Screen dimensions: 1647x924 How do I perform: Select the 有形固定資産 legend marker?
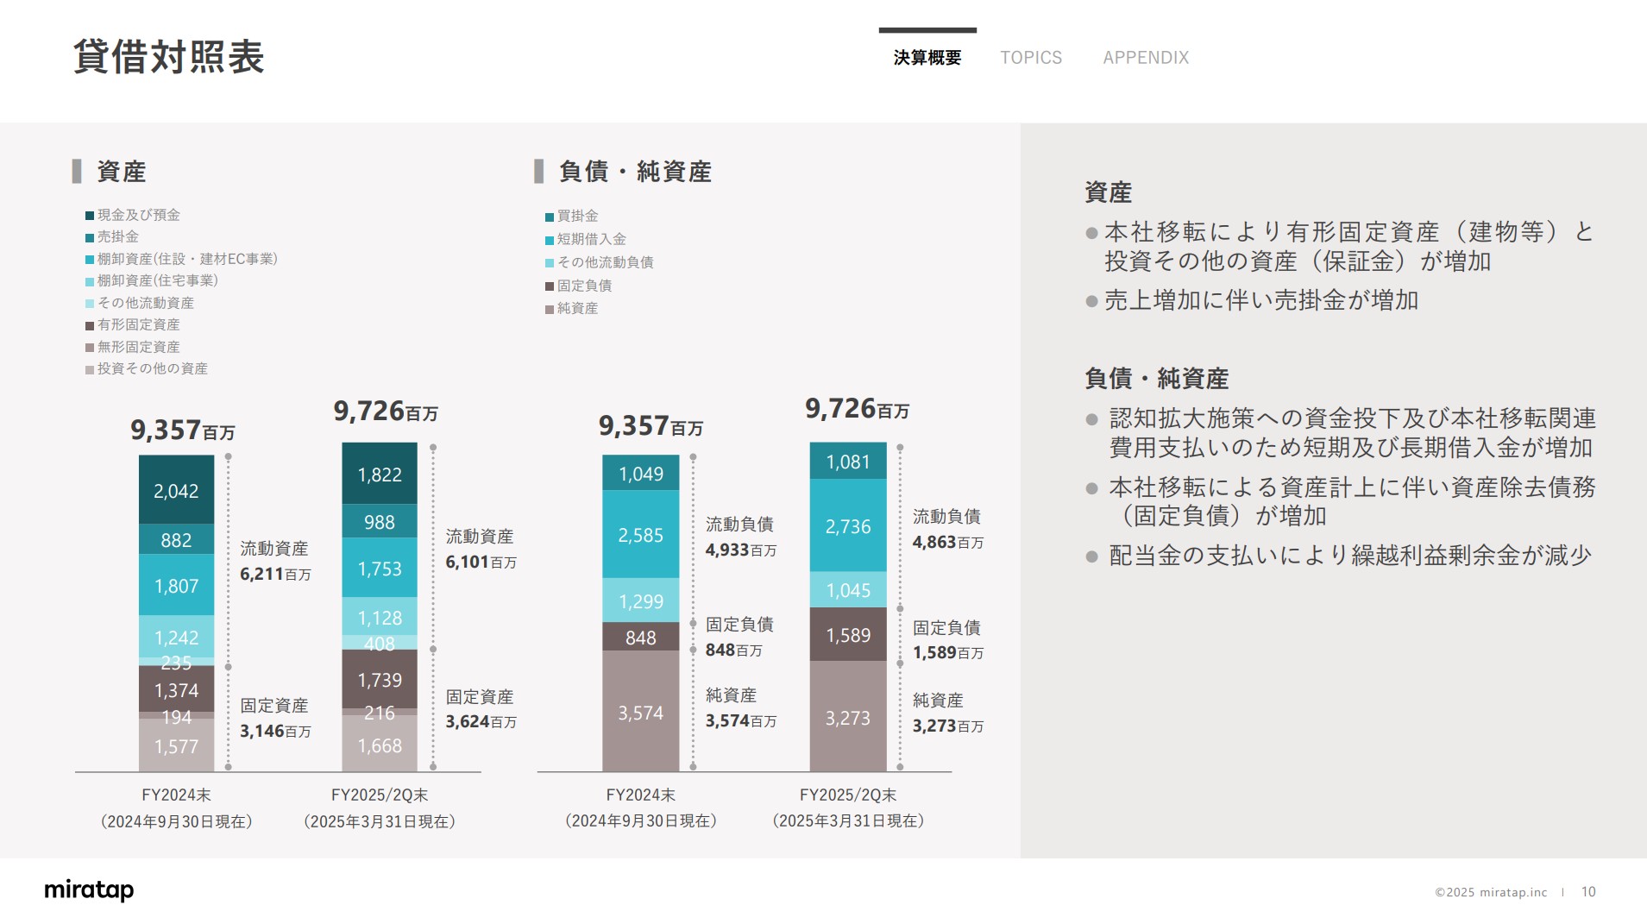[89, 325]
